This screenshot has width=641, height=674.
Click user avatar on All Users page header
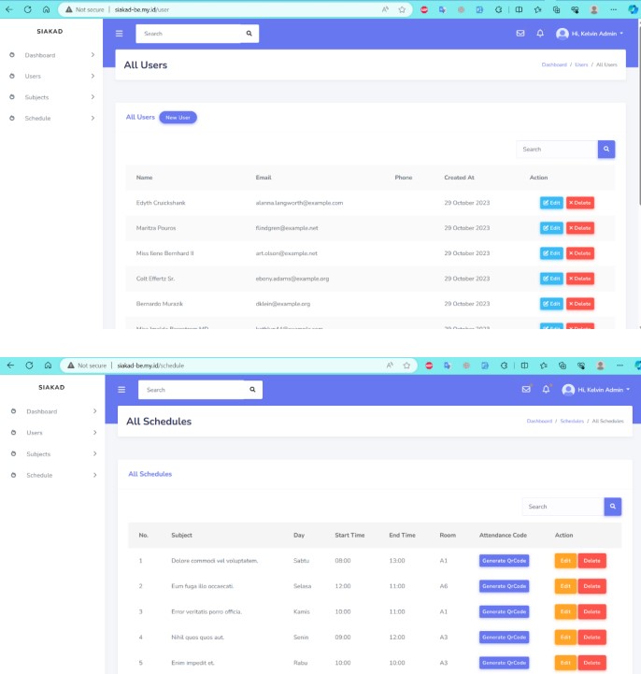click(562, 34)
